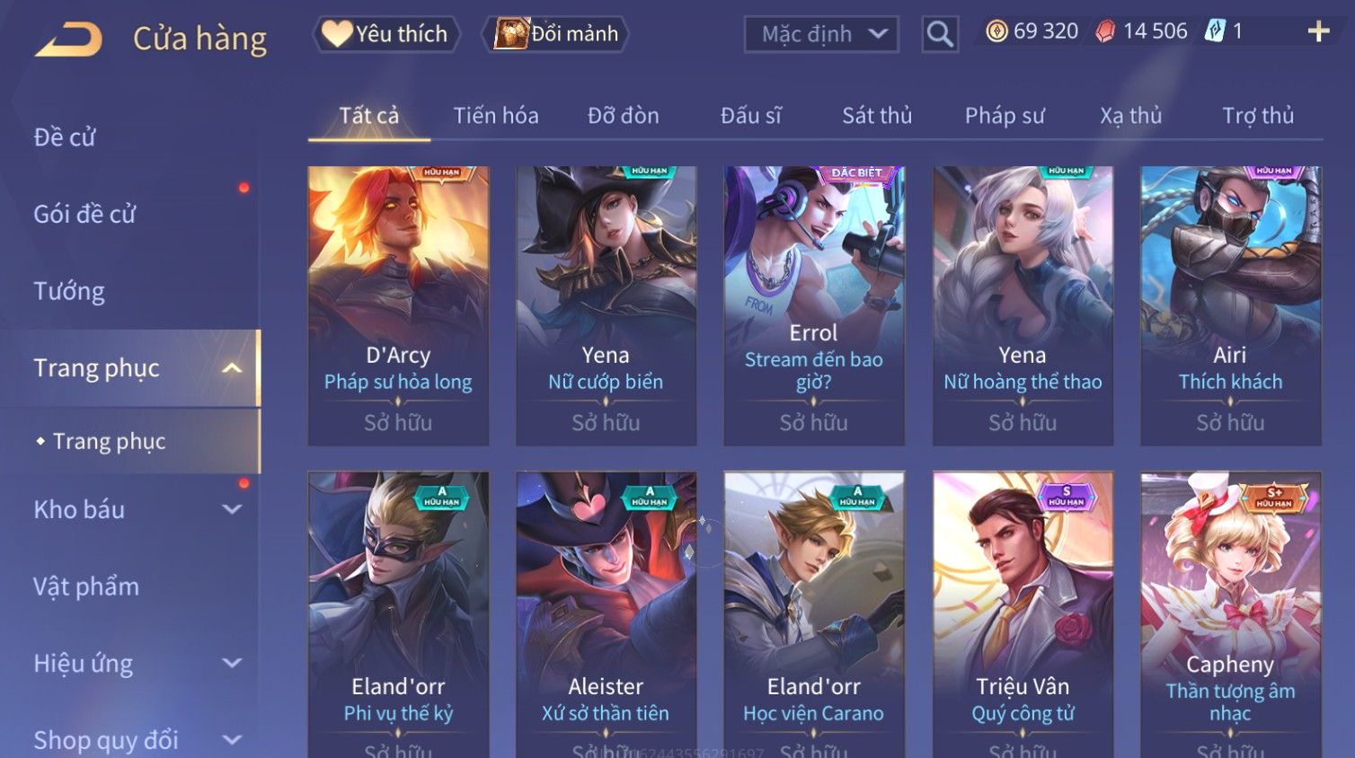Expand the Kho báu sidebar section
This screenshot has height=758, width=1355.
click(x=232, y=510)
